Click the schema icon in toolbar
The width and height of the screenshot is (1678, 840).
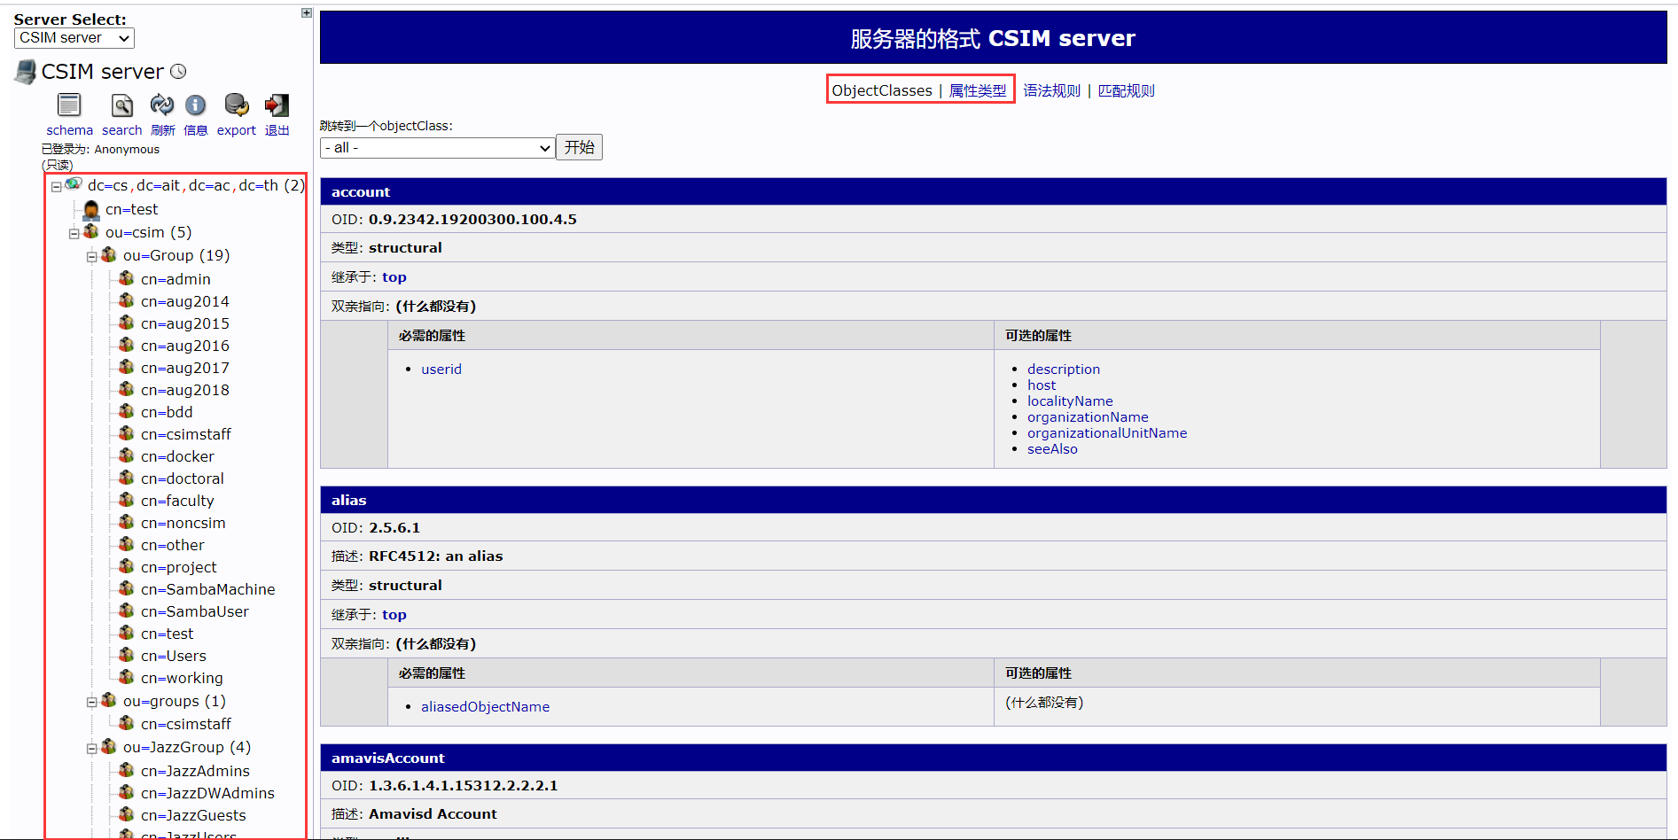(x=69, y=105)
